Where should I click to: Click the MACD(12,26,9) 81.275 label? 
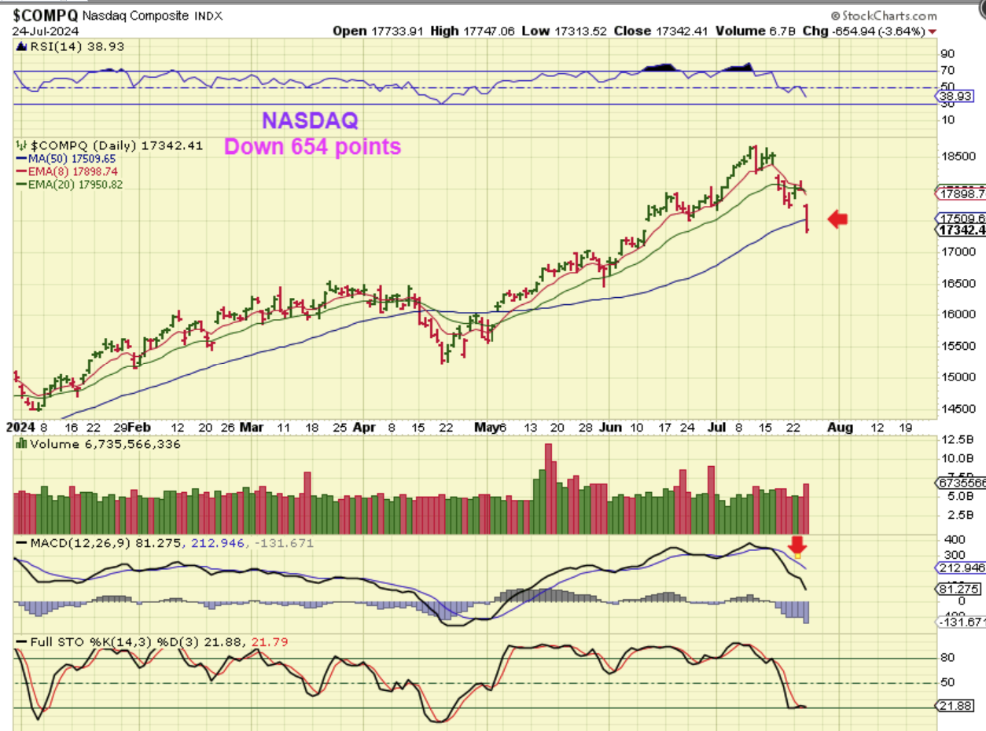(x=105, y=543)
